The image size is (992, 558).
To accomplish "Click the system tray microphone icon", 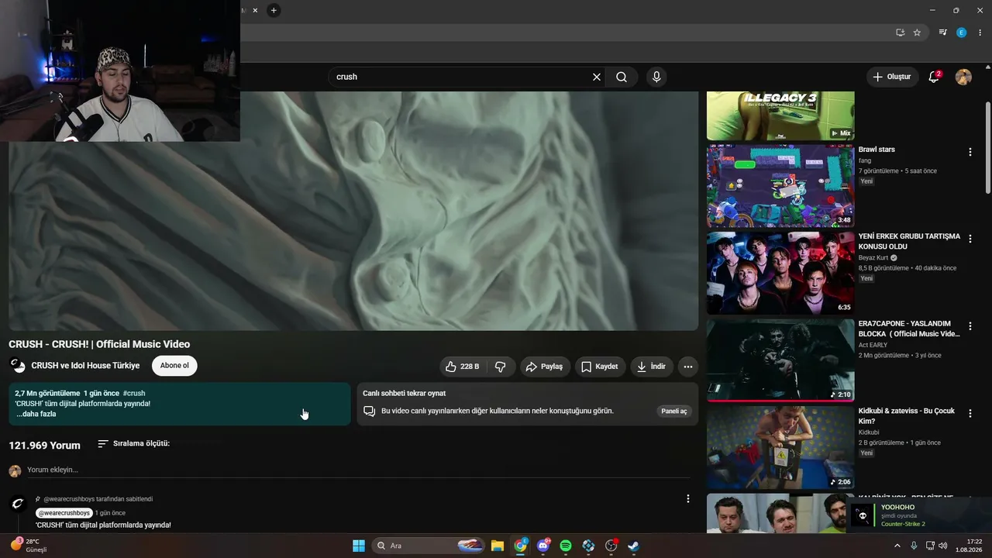I will tap(914, 546).
